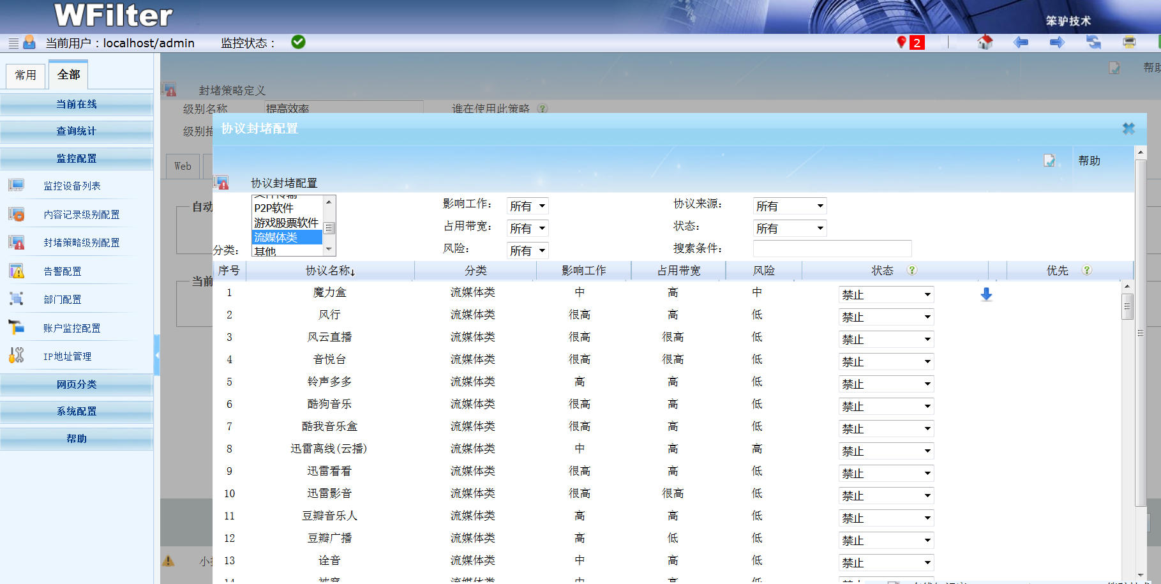The image size is (1161, 584).
Task: Refresh the page using toolbar icon
Action: [1093, 43]
